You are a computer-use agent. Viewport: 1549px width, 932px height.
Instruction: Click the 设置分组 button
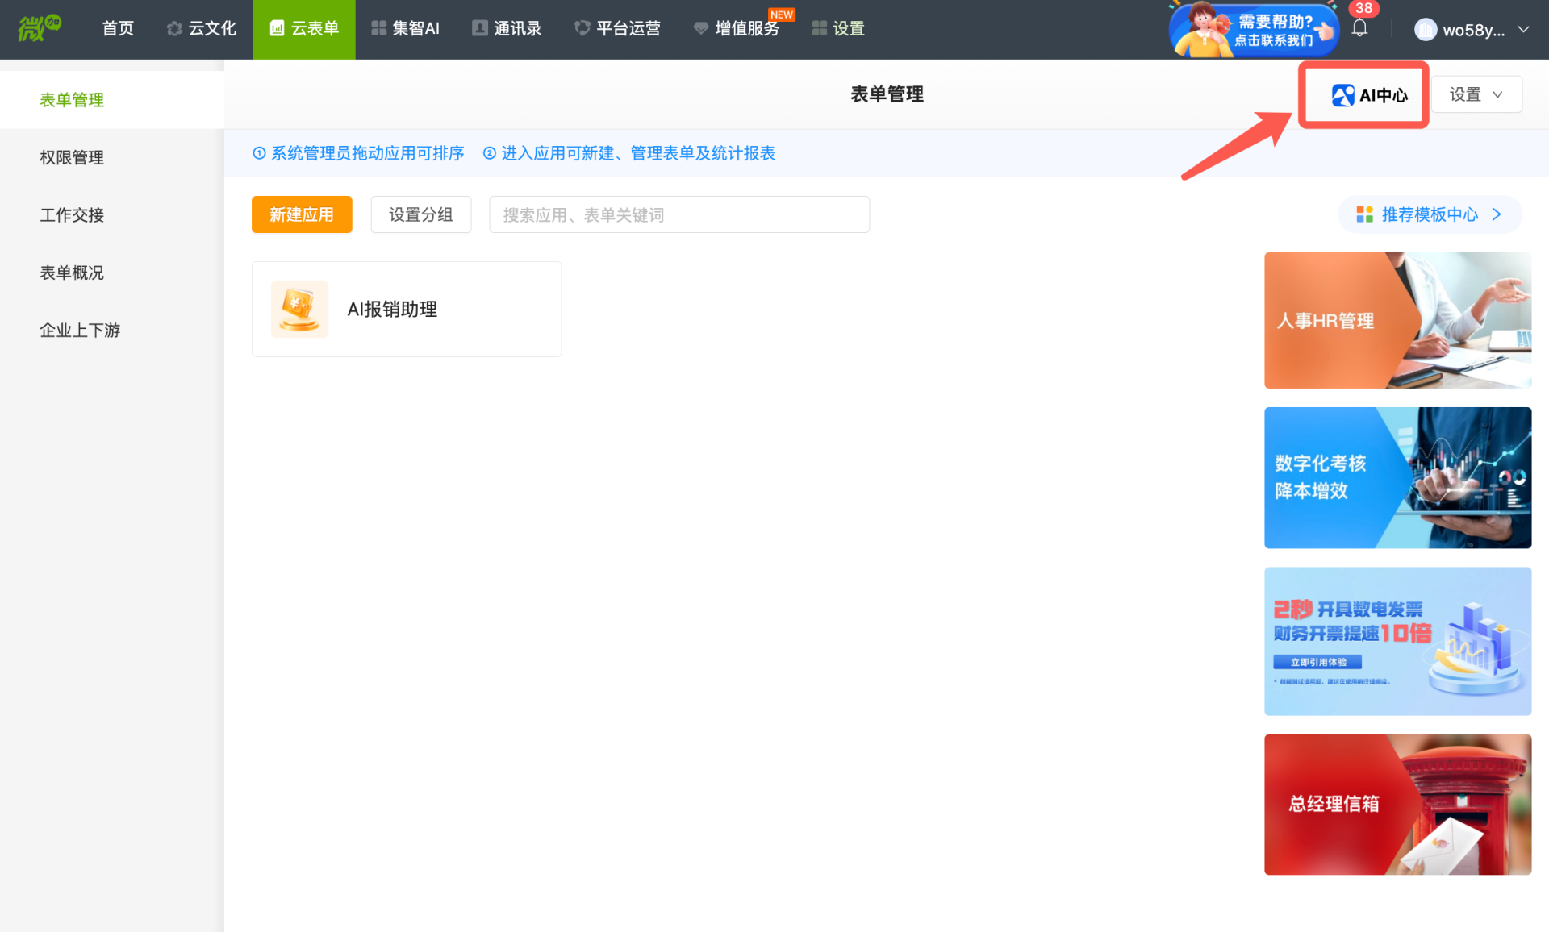420,214
